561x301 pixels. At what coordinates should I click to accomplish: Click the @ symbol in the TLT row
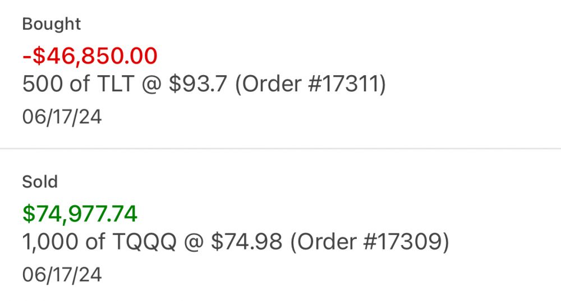point(151,85)
